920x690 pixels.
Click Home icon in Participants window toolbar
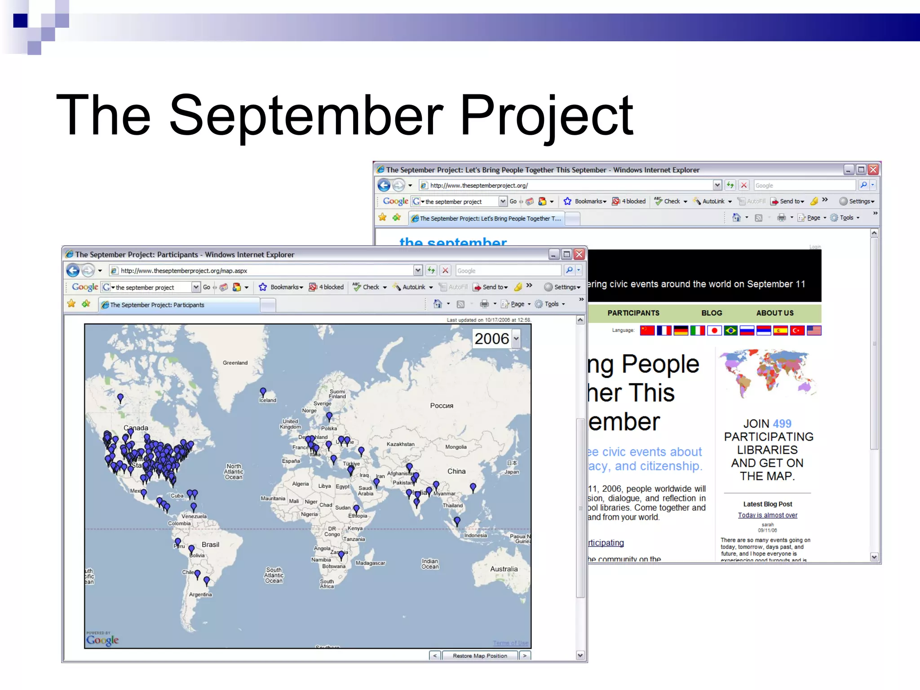click(x=438, y=304)
